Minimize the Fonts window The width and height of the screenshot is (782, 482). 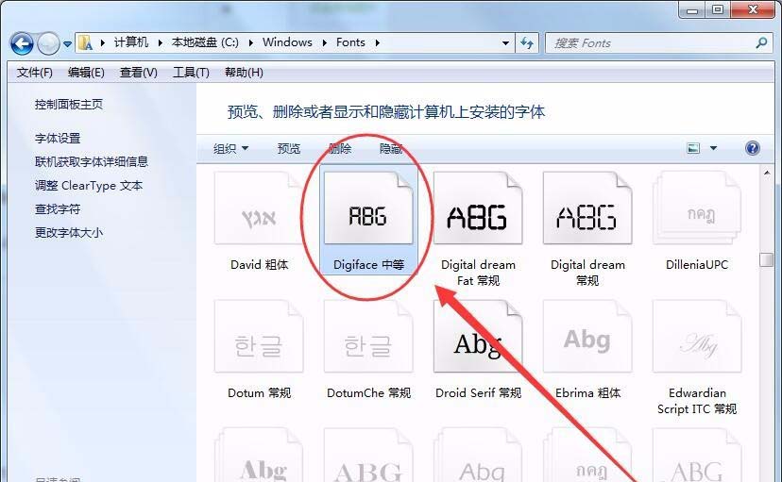(x=692, y=9)
